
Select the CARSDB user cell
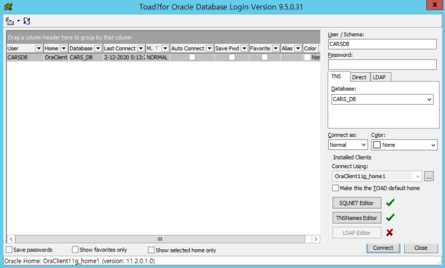25,57
